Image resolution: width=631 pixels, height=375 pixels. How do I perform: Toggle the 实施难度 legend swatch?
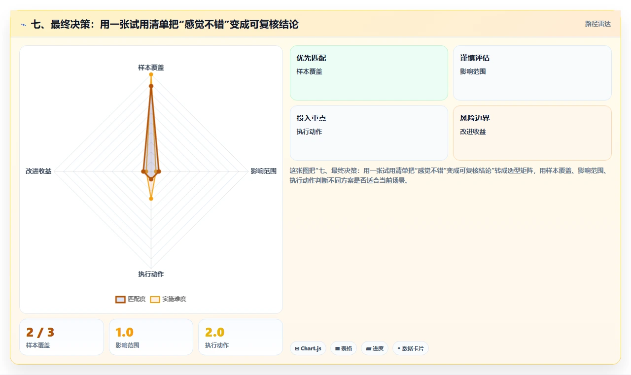(155, 299)
